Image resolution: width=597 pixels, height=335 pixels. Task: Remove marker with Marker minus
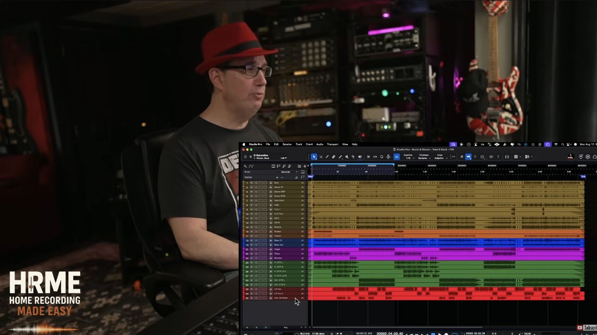coord(282,177)
